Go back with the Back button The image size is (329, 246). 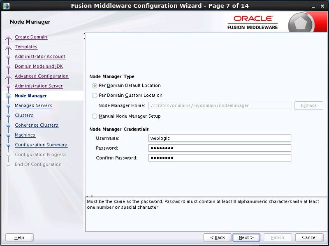coord(218,237)
